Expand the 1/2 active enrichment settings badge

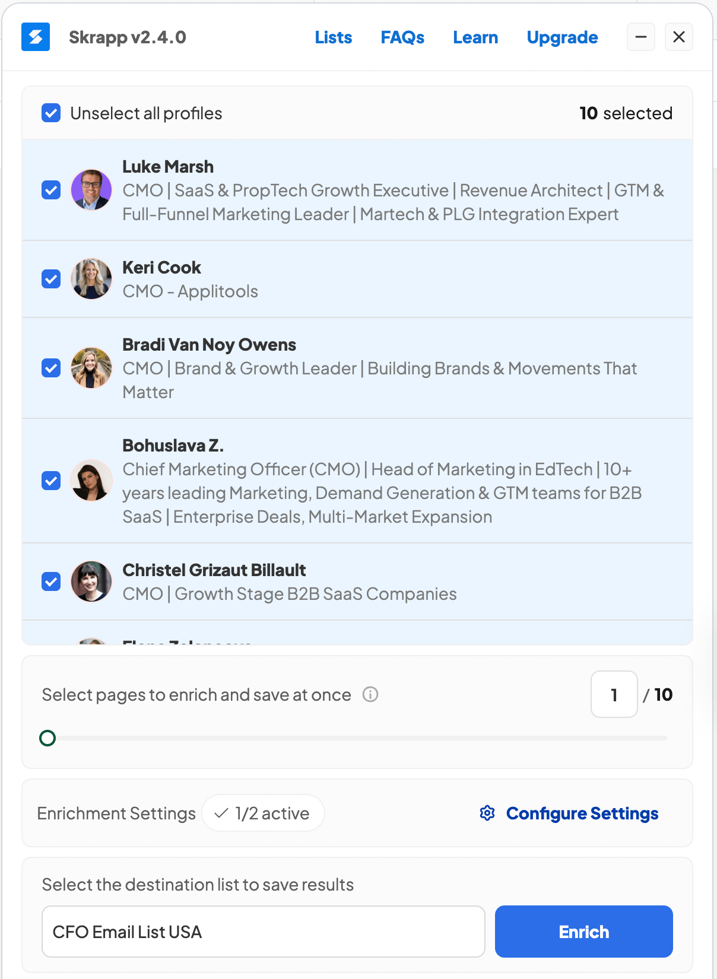(x=263, y=813)
